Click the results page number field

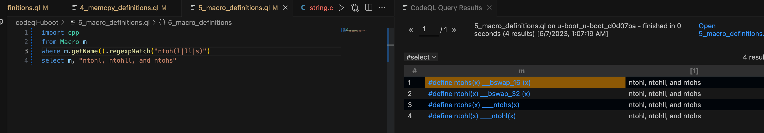pos(429,29)
